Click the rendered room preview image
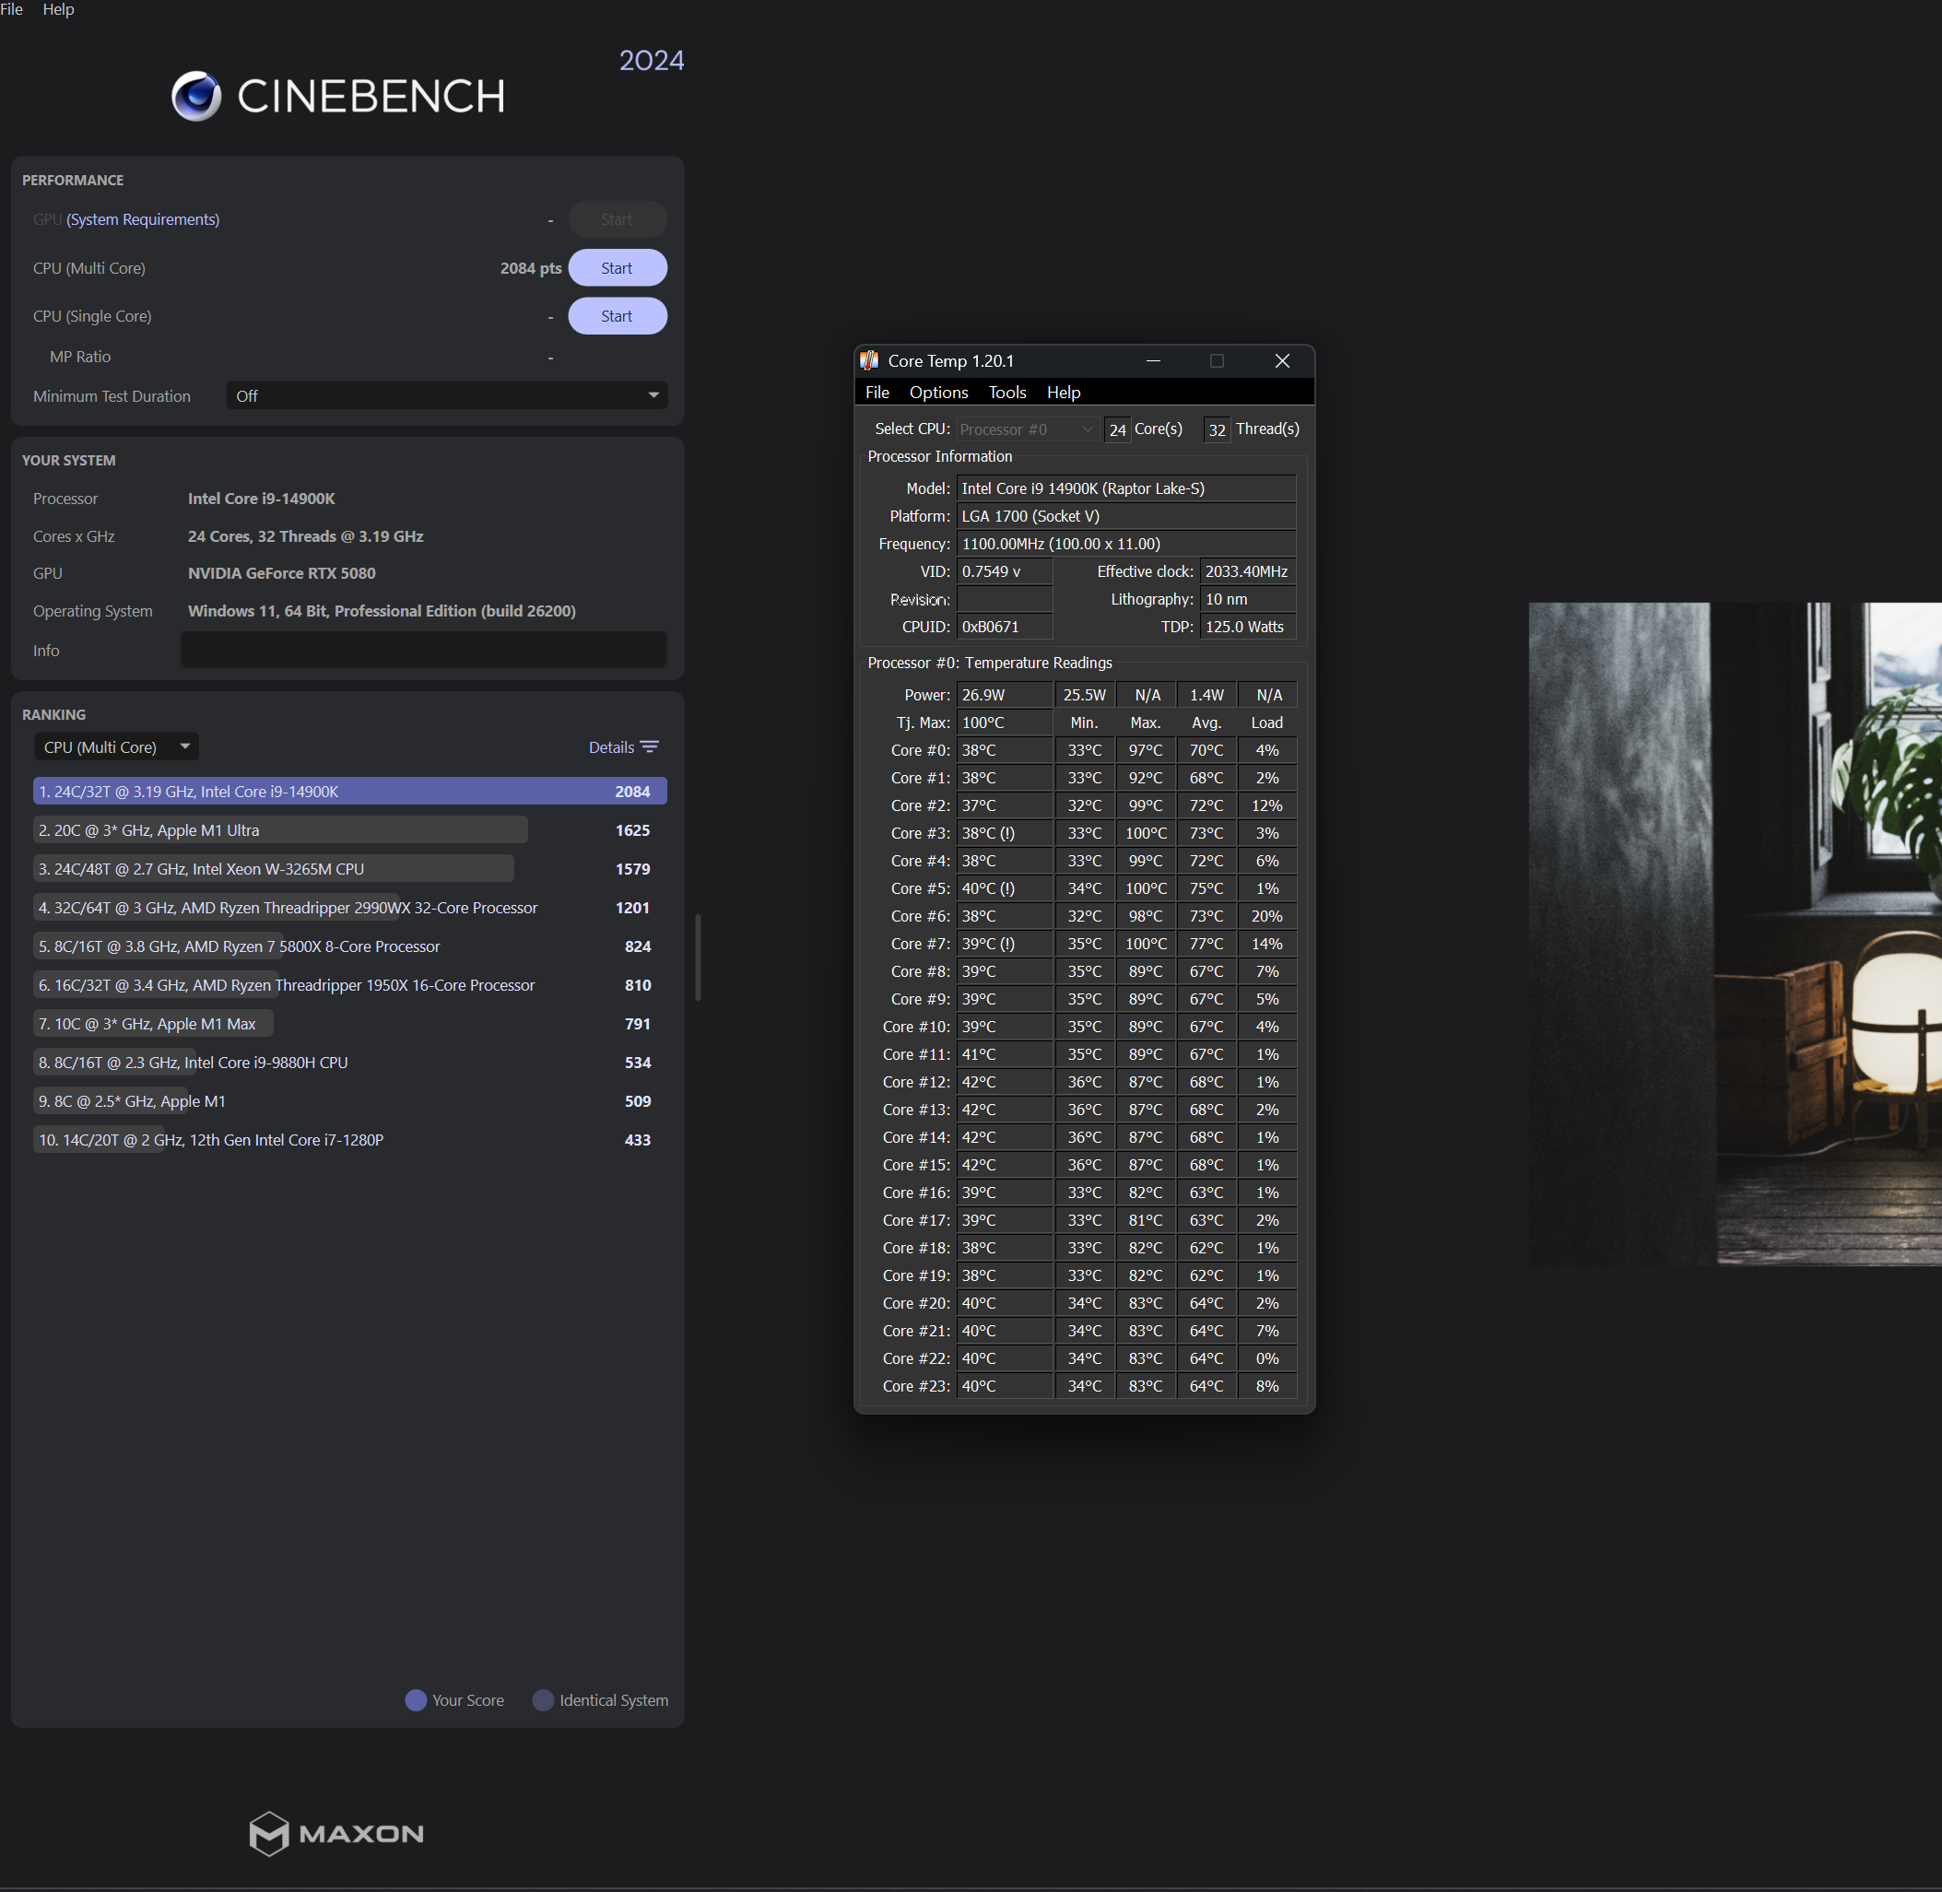The width and height of the screenshot is (1942, 1892). [x=1735, y=934]
